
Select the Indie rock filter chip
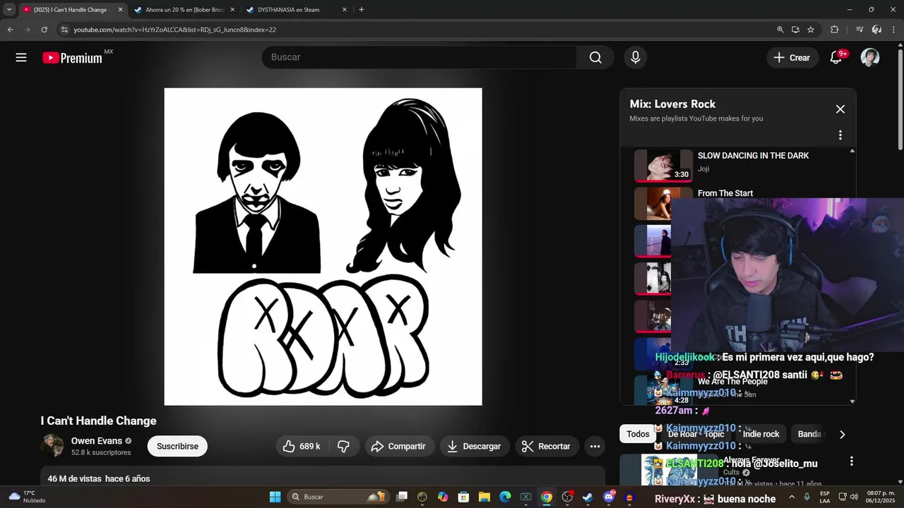[761, 434]
